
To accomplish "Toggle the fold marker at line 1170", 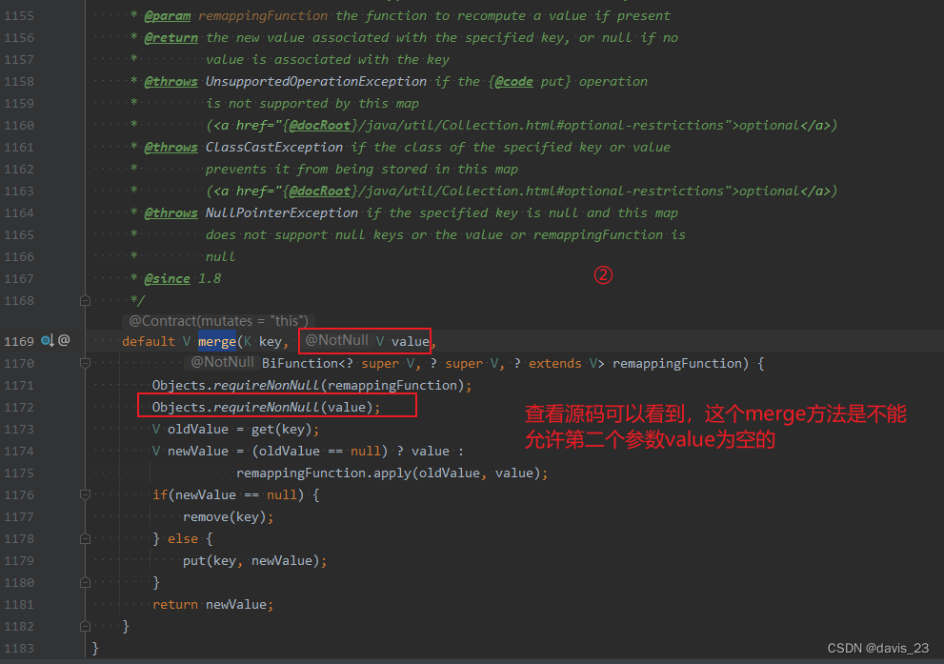I will coord(85,363).
